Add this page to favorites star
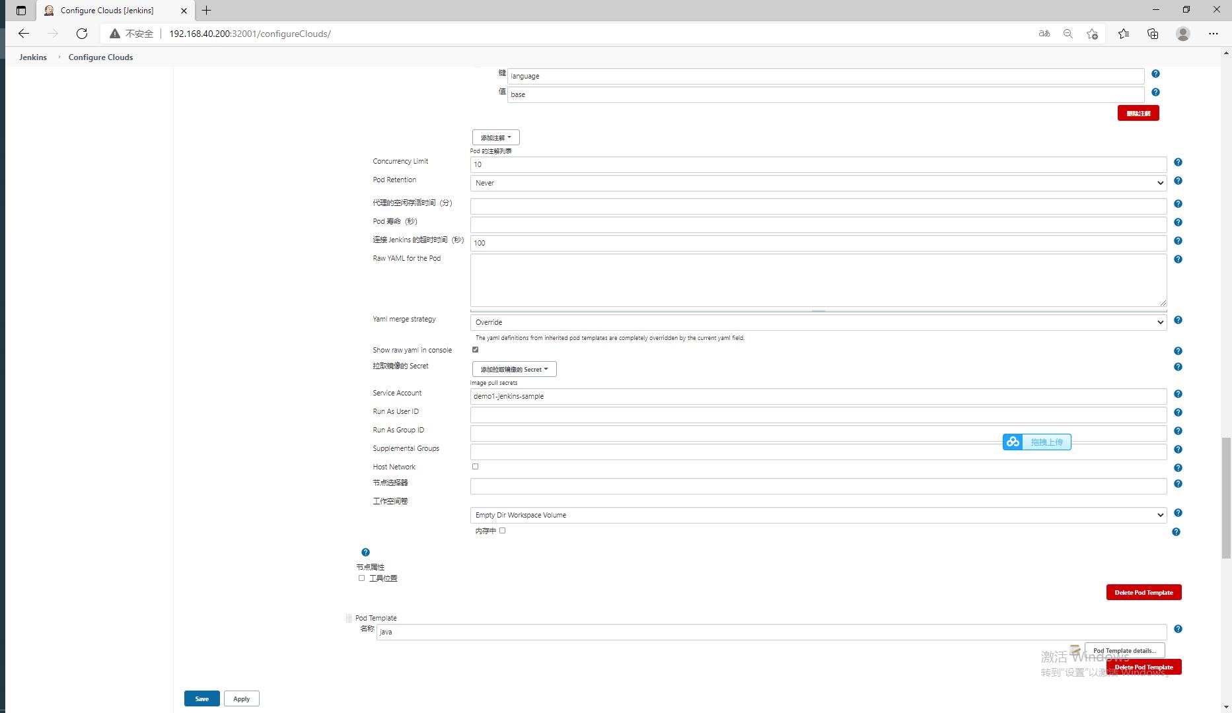 pos(1092,34)
